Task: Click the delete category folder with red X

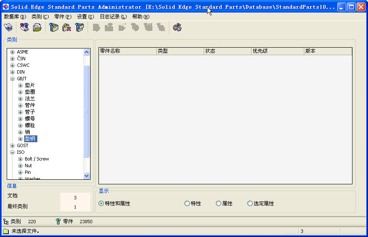Action: click(67, 27)
